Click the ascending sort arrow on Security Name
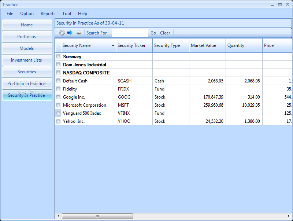This screenshot has height=221, width=293. pyautogui.click(x=113, y=45)
